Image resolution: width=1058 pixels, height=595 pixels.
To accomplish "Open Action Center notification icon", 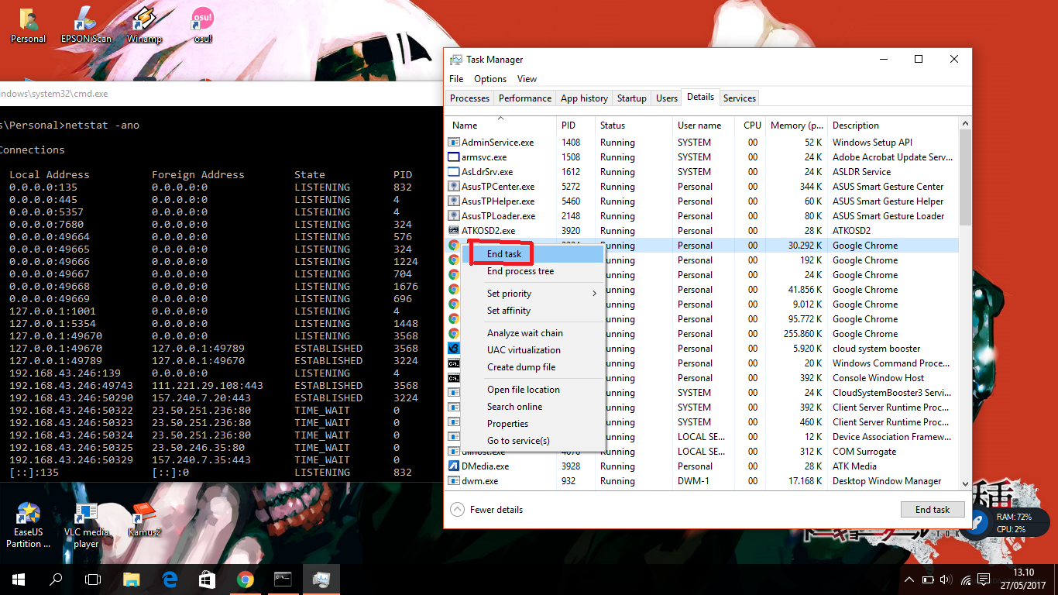I will [984, 579].
